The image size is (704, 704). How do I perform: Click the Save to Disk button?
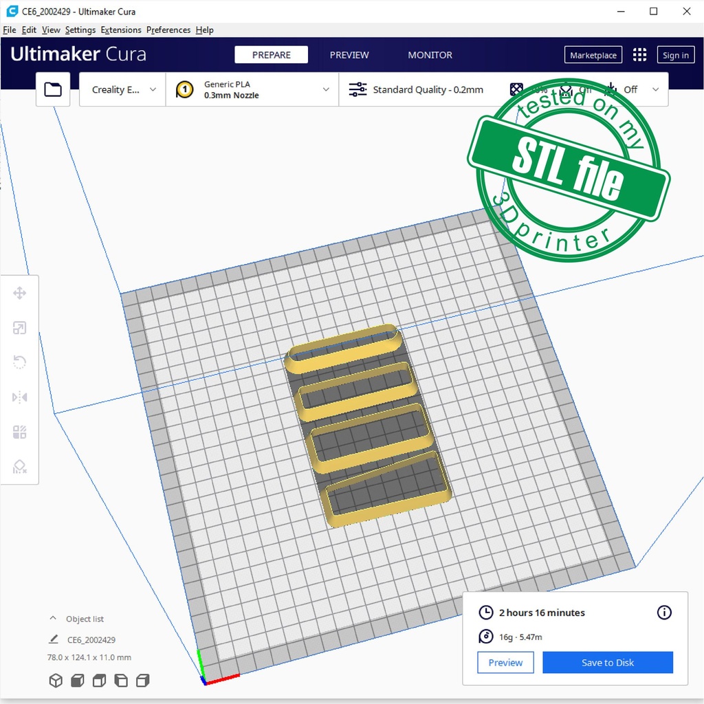pos(607,663)
